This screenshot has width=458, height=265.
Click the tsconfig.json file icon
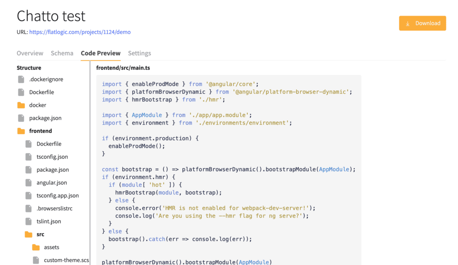pos(28,157)
